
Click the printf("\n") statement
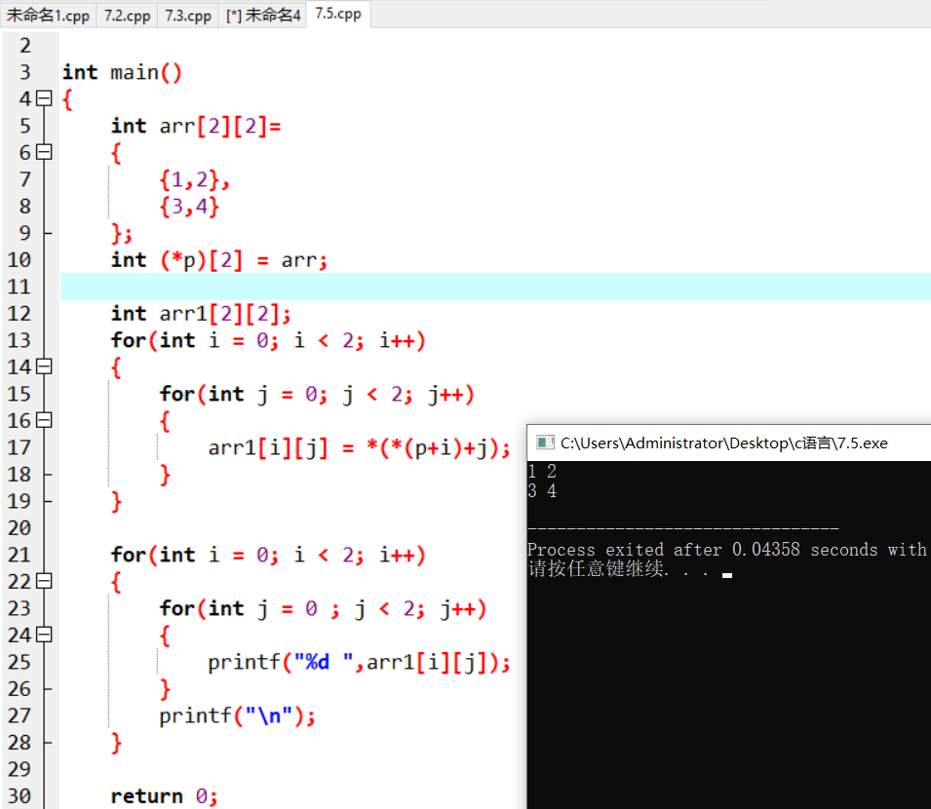(237, 715)
